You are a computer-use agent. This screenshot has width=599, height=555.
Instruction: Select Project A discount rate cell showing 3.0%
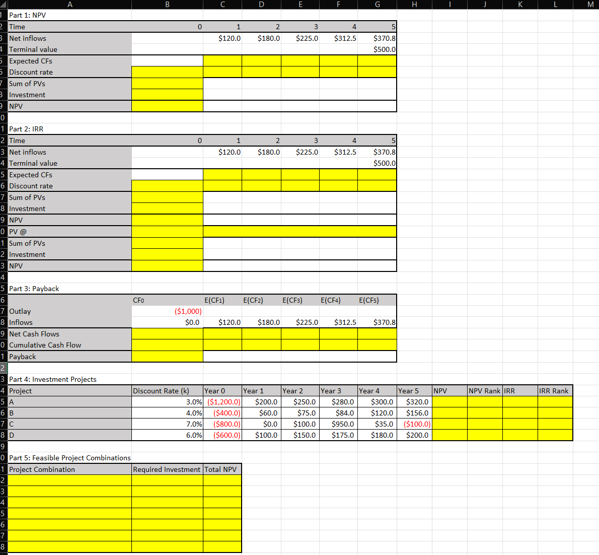pos(167,401)
